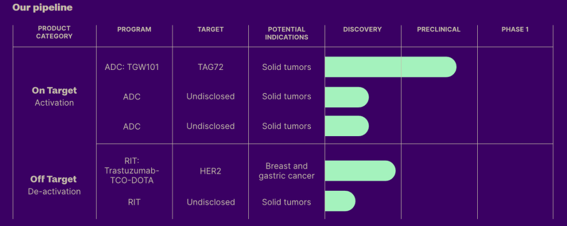567x226 pixels.
Task: Click the Potential Indications column header
Action: pos(286,33)
